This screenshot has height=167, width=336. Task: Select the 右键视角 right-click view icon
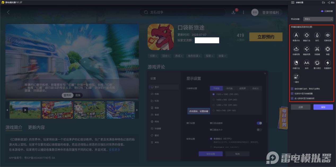pos(296,49)
